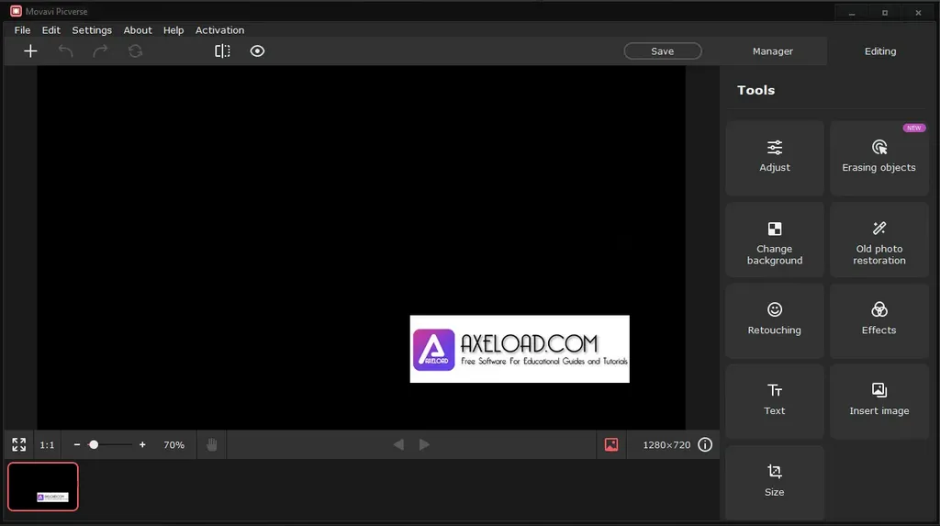This screenshot has width=940, height=526.
Task: Open the File menu
Action: tap(22, 30)
